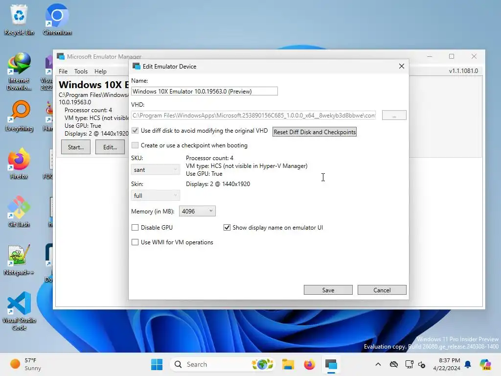Expand the SKU dropdown showing sant

[x=155, y=169]
